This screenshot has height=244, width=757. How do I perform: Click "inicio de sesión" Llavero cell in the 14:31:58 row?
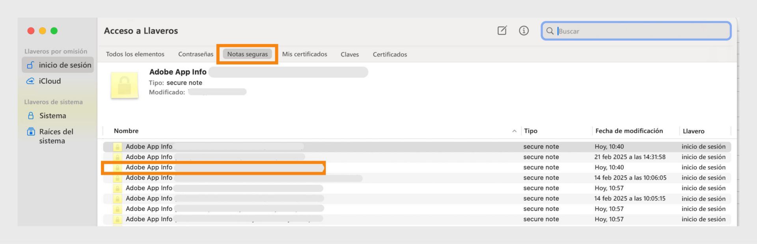tap(704, 157)
